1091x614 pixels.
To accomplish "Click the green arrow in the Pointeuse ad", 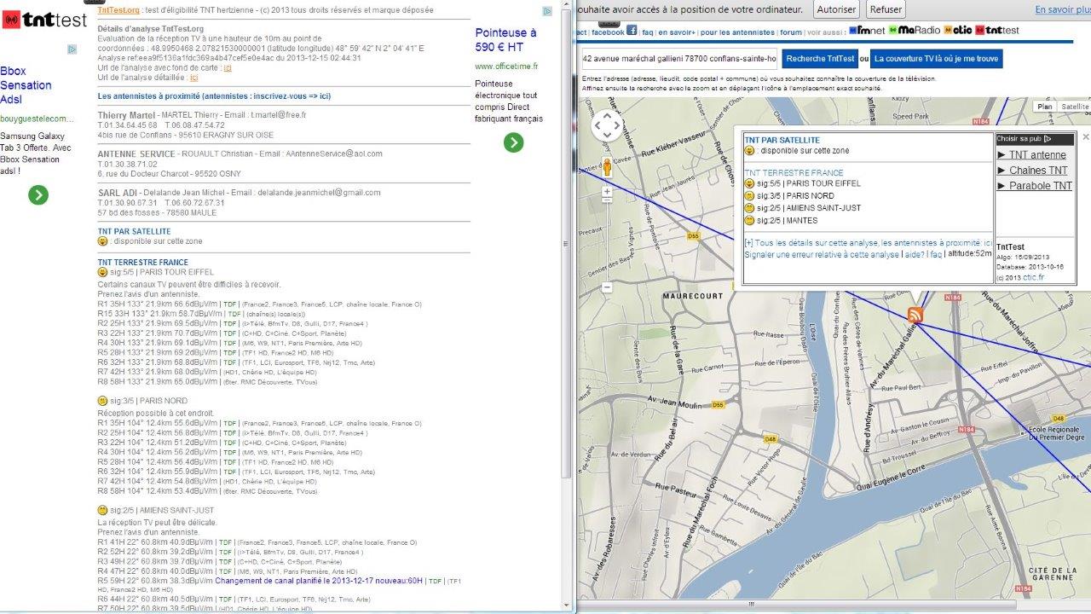I will click(513, 142).
